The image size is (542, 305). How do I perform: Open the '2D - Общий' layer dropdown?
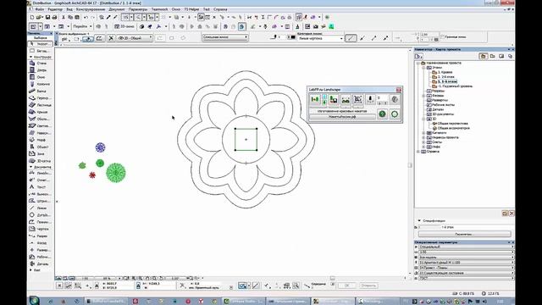[x=135, y=38]
